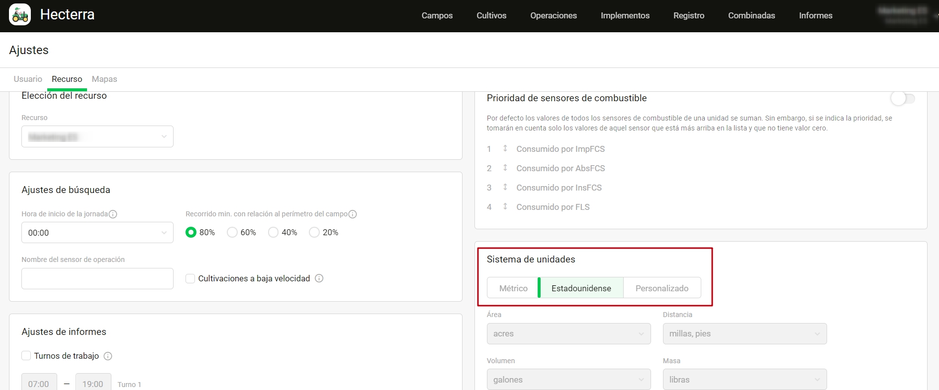
Task: Click reorder arrows for Consumido por FLS
Action: pyautogui.click(x=505, y=206)
